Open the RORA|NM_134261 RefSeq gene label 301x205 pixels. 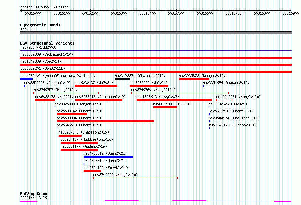(x=34, y=198)
